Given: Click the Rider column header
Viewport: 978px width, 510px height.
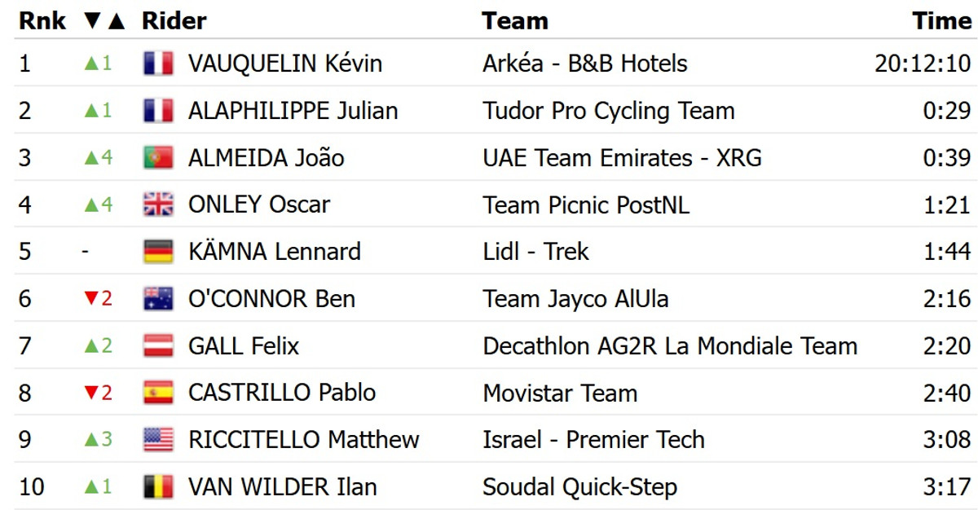Looking at the screenshot, I should (174, 21).
